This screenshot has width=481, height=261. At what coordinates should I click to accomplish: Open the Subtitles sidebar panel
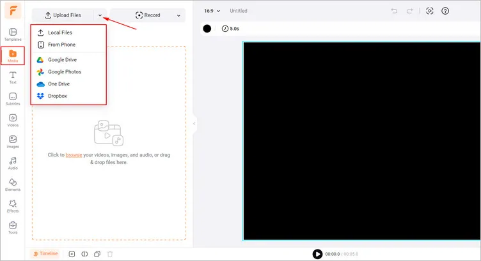(x=13, y=99)
